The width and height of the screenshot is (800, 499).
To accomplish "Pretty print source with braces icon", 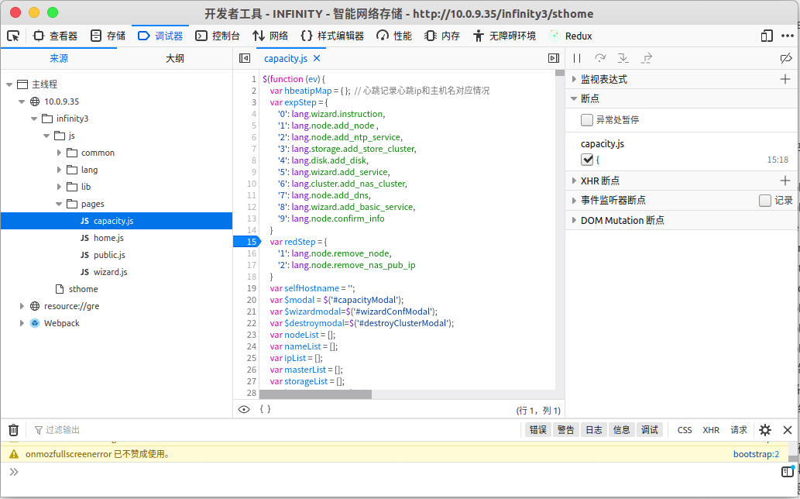I will point(265,409).
